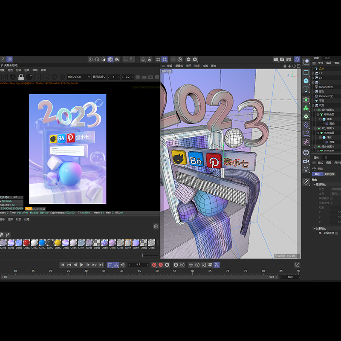Toggle the Octane viewer lock icon
The width and height of the screenshot is (341, 341).
[21, 77]
